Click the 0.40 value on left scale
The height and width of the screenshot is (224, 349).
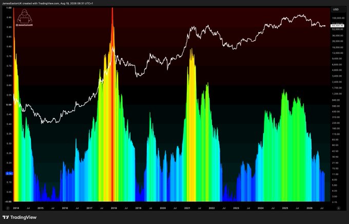tap(9, 124)
